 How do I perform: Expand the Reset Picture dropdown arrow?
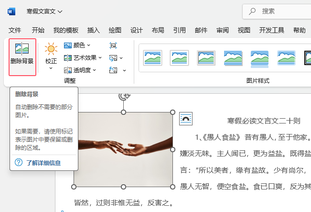coord(124,70)
